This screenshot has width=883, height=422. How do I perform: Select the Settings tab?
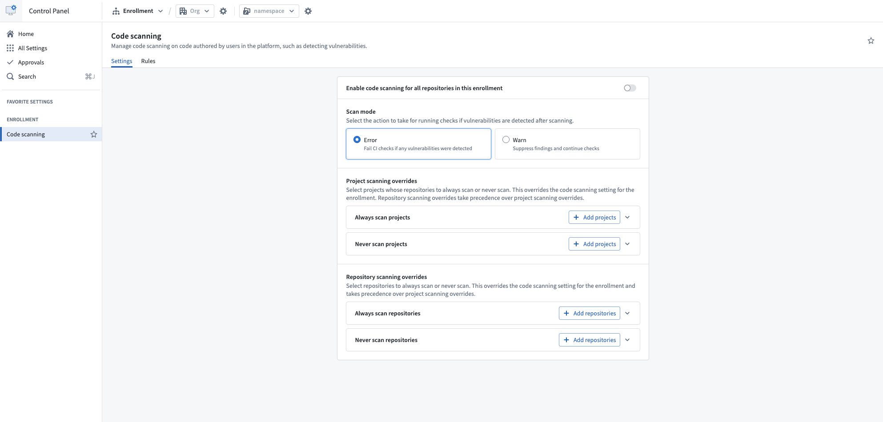click(x=121, y=61)
